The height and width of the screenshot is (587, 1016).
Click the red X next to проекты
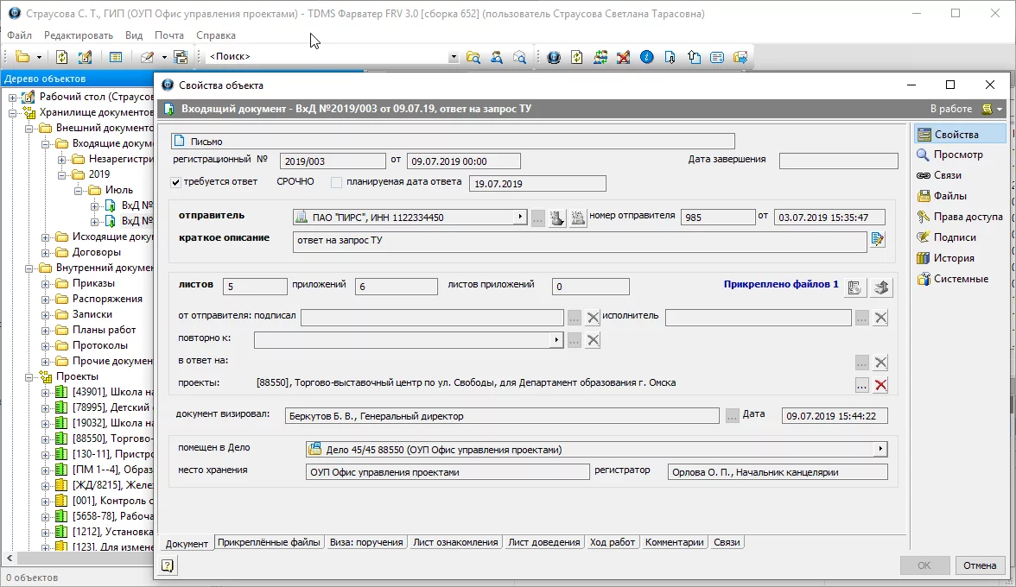pos(880,385)
